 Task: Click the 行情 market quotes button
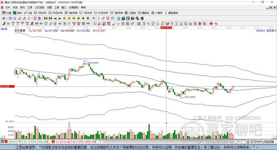pyautogui.click(x=6, y=13)
